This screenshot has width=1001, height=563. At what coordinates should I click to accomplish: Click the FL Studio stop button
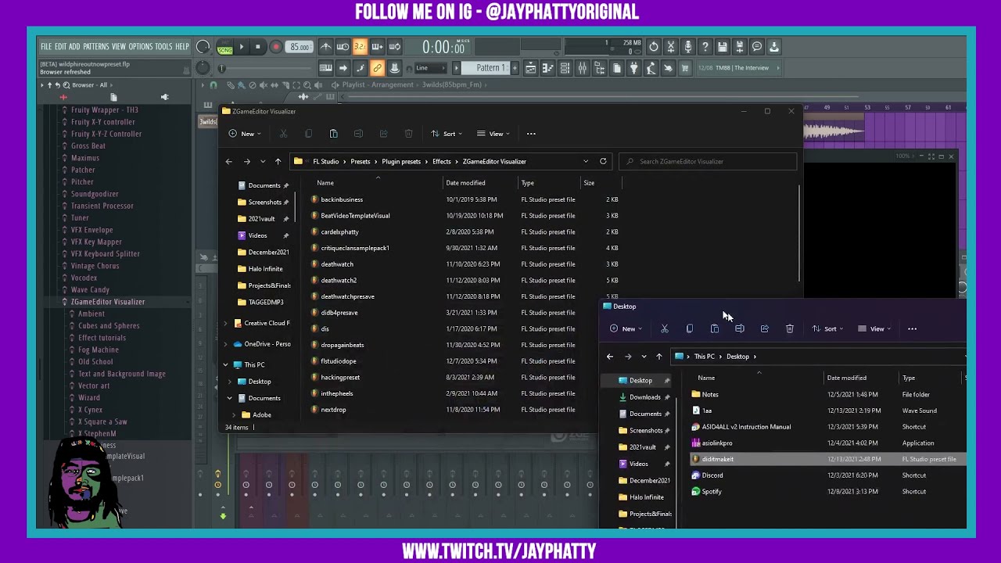click(258, 47)
